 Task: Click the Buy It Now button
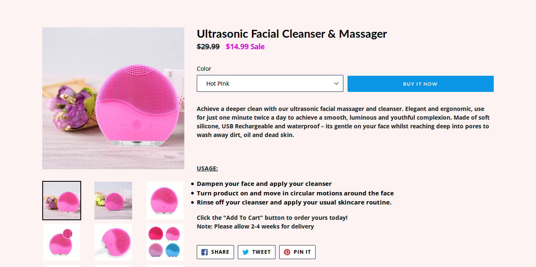(x=420, y=84)
